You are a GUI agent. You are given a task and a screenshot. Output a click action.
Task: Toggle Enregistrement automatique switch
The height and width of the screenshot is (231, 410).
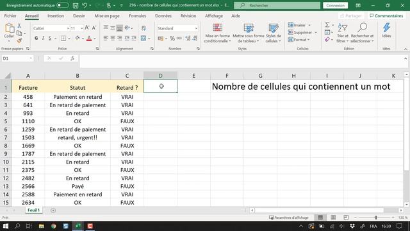pyautogui.click(x=62, y=5)
